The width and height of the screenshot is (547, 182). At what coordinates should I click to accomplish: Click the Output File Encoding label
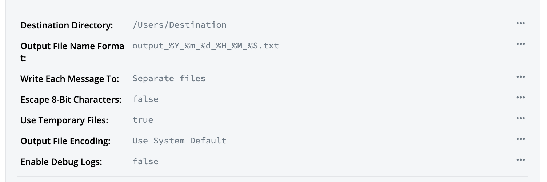coord(65,141)
